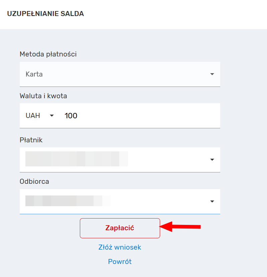The width and height of the screenshot is (267, 277).
Task: Click the UZUPEŁNIANIE SALDA heading
Action: pos(45,14)
